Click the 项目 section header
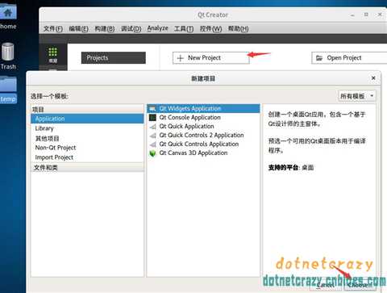 tap(87, 109)
